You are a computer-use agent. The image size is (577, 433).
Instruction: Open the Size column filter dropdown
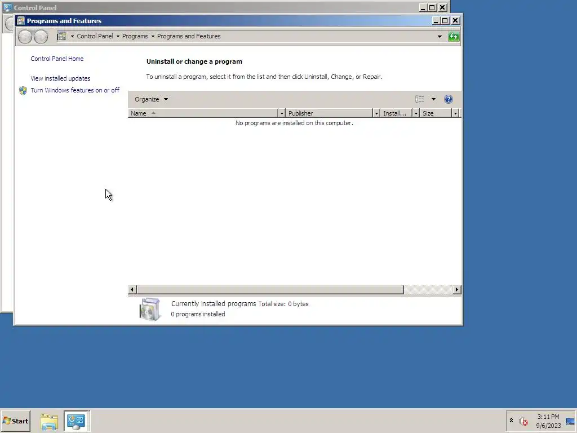[x=455, y=113]
